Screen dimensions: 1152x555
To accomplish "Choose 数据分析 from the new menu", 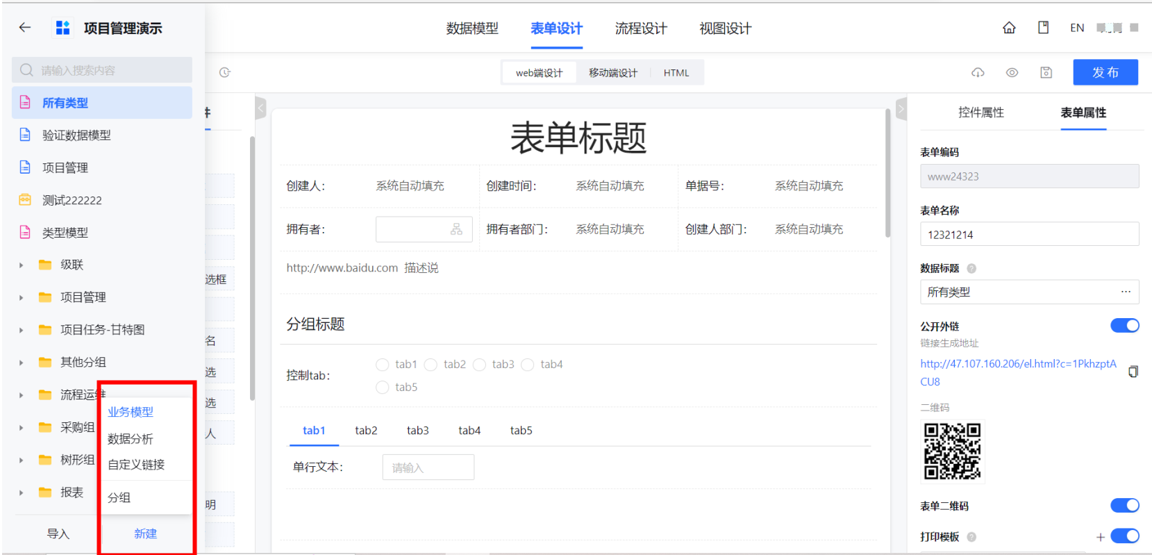I will [131, 438].
